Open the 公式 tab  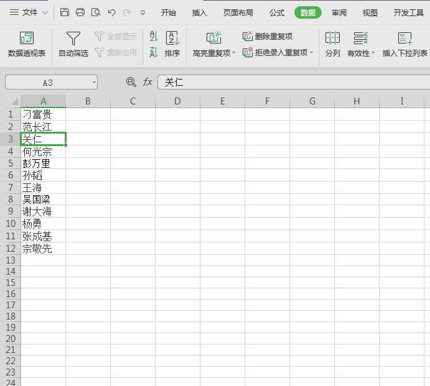coord(277,12)
